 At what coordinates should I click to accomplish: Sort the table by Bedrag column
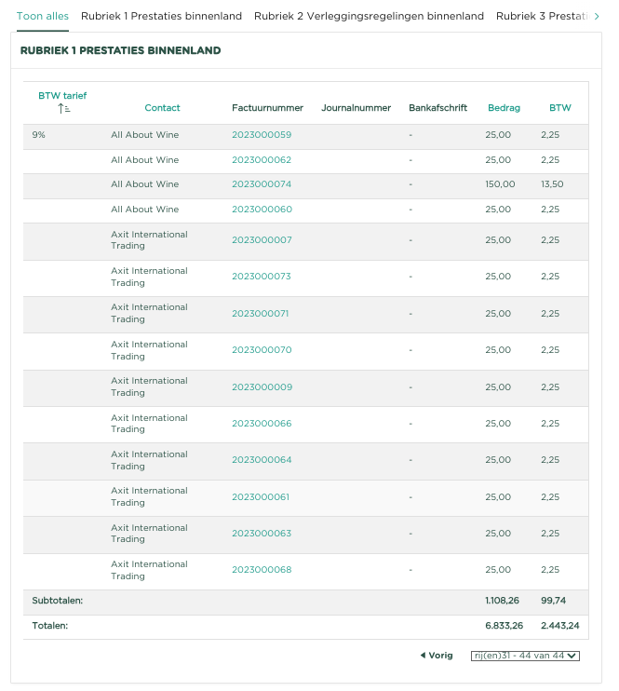tap(504, 108)
